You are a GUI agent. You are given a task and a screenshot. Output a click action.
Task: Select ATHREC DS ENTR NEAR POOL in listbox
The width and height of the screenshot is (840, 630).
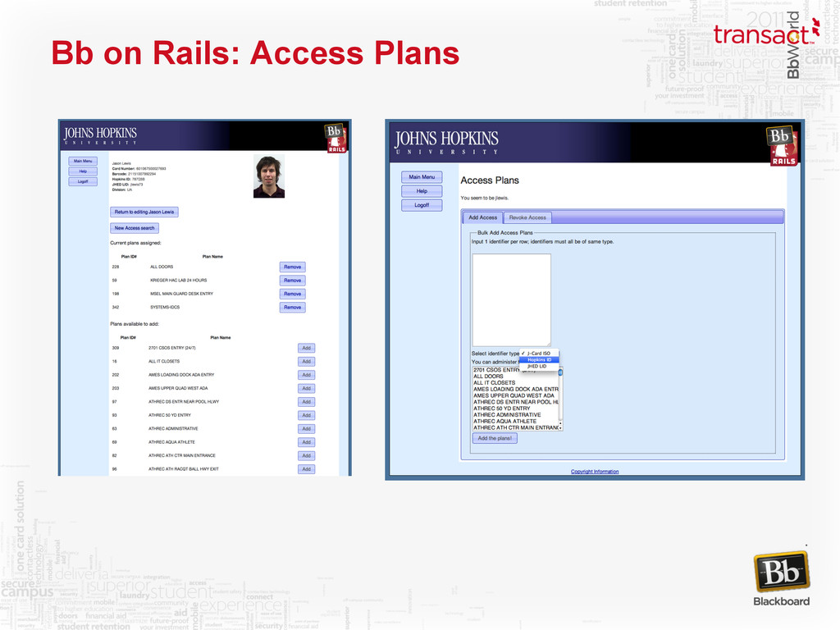click(x=515, y=402)
